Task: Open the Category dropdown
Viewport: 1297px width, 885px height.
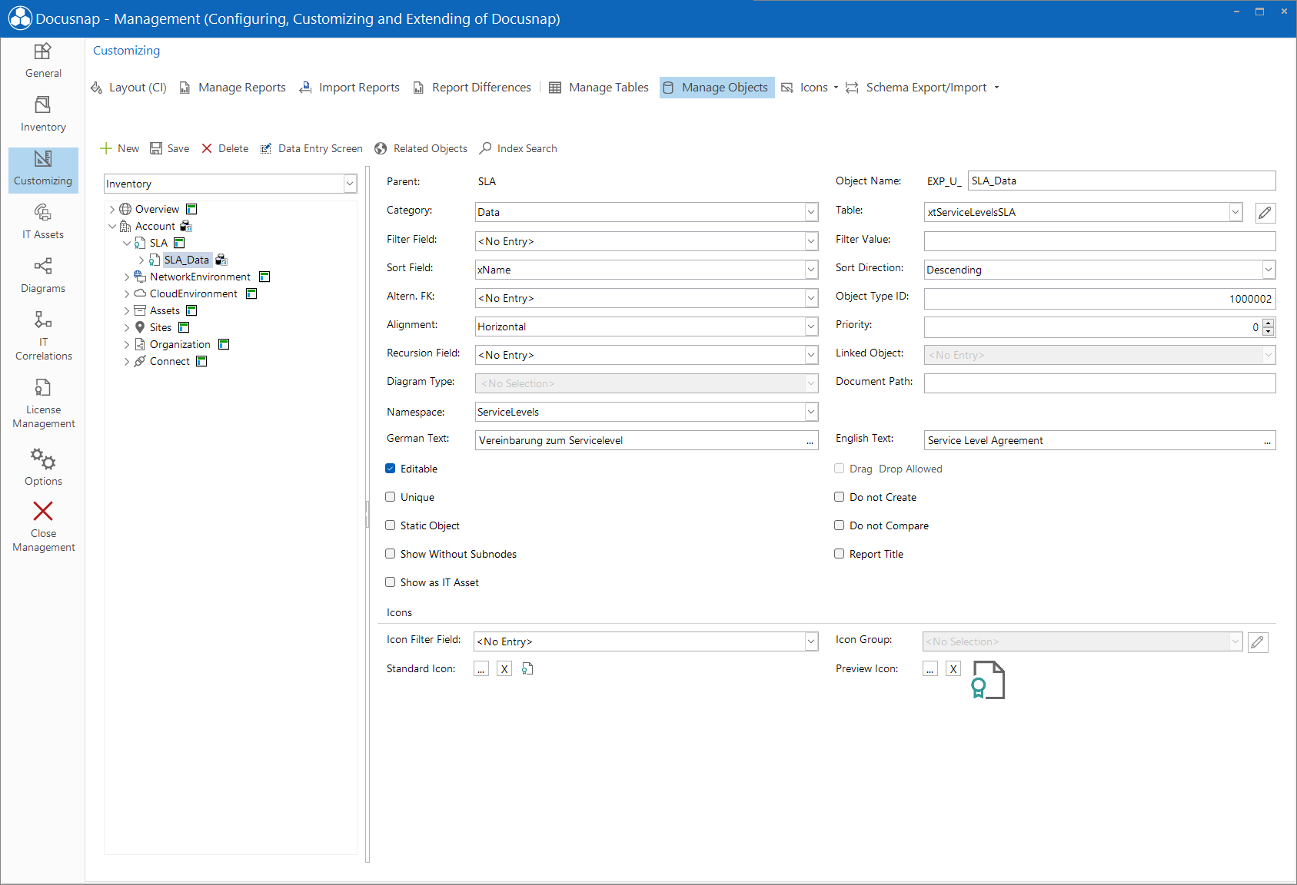Action: click(x=811, y=212)
